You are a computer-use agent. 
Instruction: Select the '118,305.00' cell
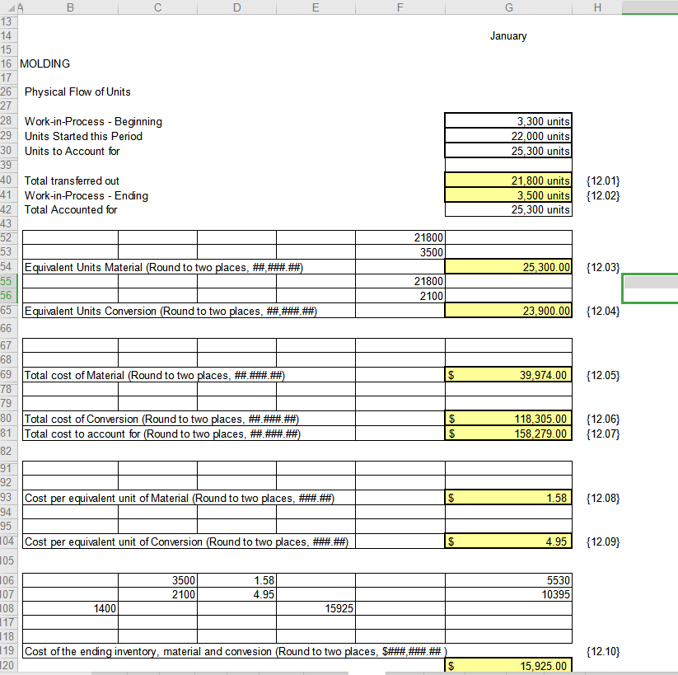(508, 419)
